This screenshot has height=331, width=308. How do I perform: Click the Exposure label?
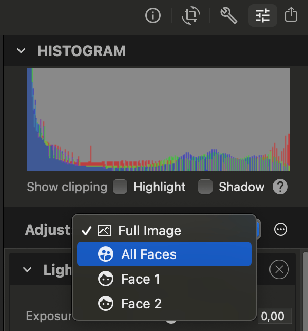(49, 316)
